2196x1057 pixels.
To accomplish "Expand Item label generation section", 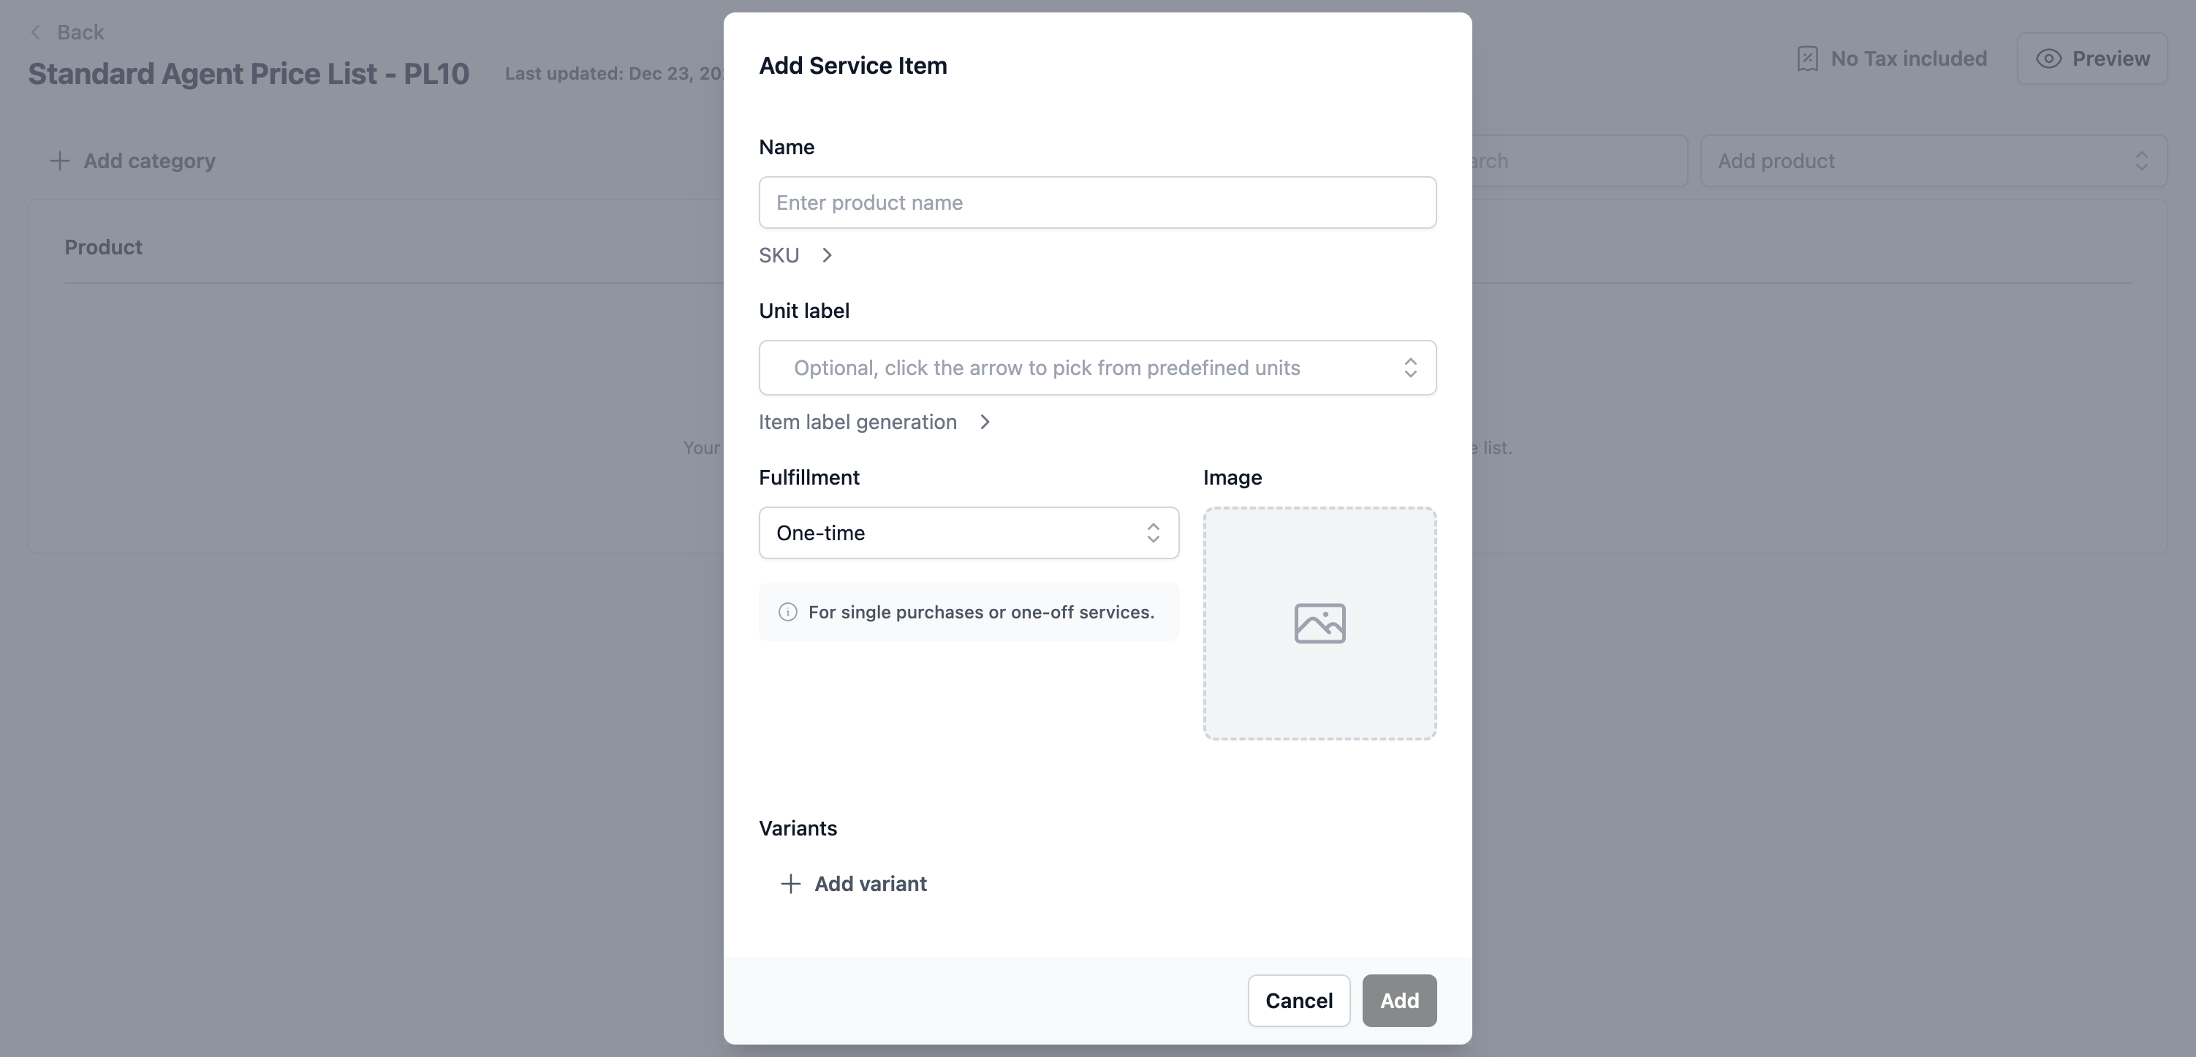I will click(x=984, y=422).
